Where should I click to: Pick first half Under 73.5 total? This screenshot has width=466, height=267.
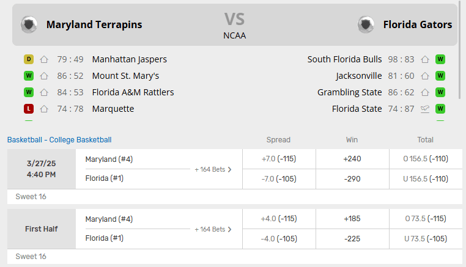tap(425, 239)
